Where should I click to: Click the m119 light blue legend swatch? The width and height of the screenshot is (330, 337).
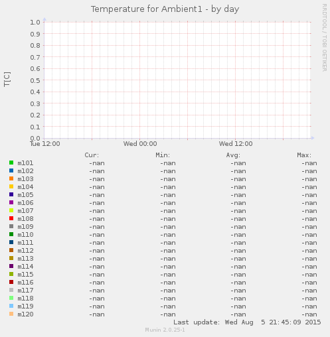(11, 306)
